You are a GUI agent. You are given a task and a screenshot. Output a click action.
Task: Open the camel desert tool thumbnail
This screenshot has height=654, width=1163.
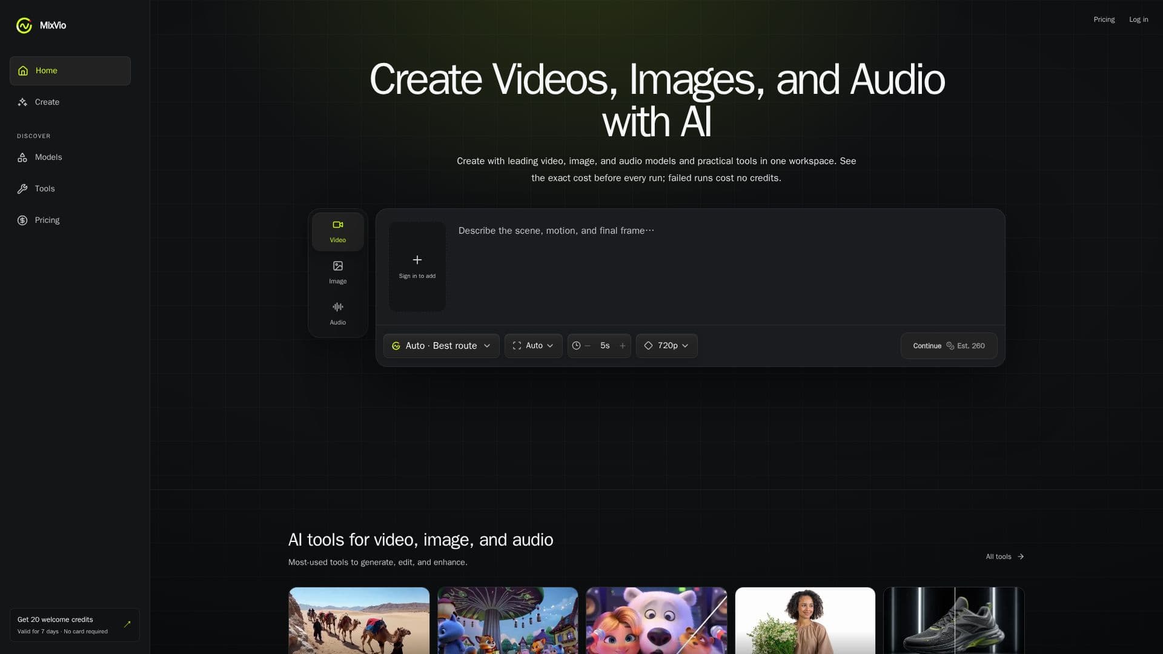tap(359, 621)
